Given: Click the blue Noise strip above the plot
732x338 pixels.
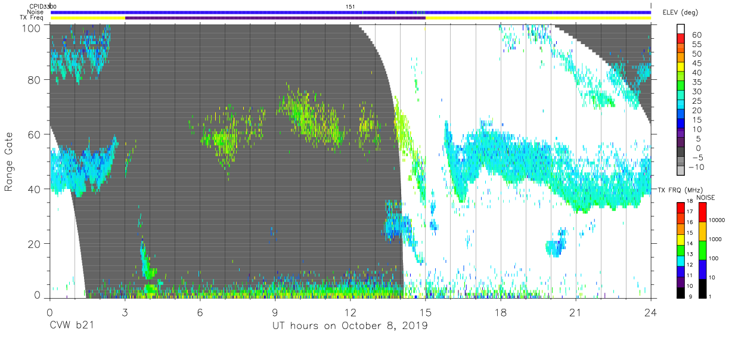Looking at the screenshot, I should point(351,12).
